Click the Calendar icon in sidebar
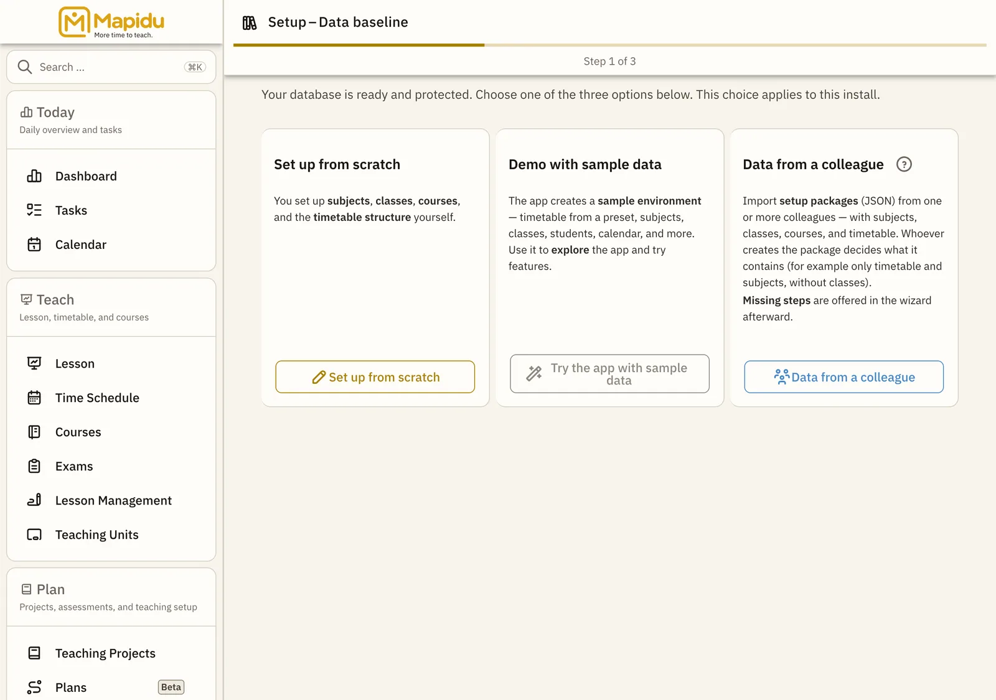Image resolution: width=996 pixels, height=700 pixels. coord(34,245)
